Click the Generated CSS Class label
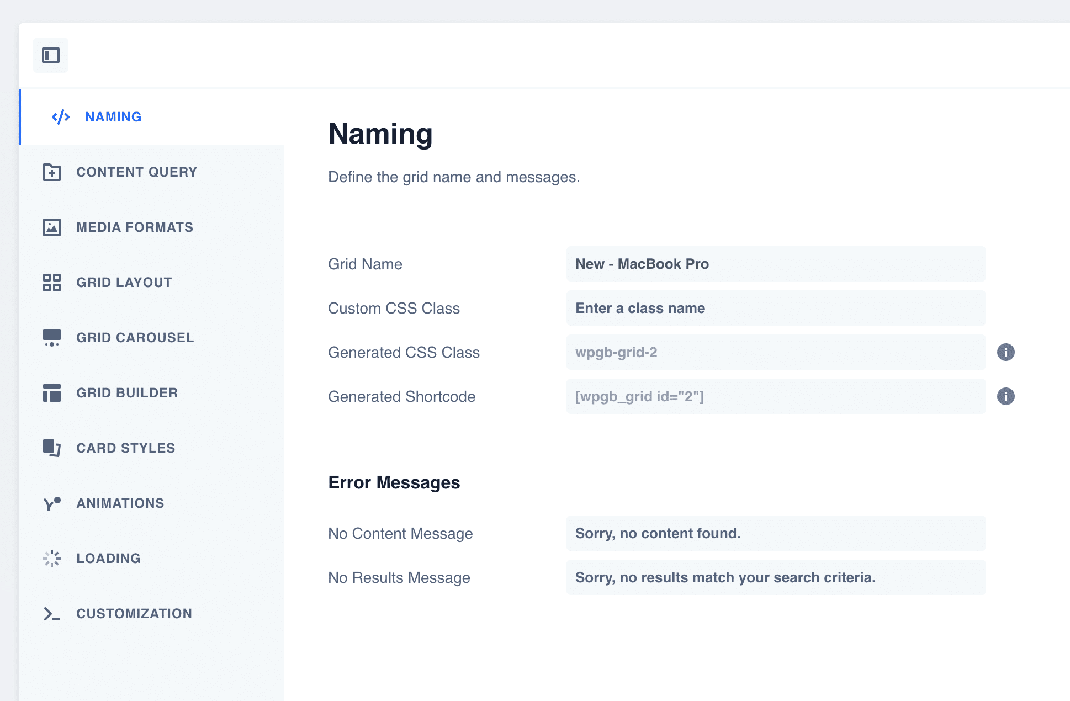This screenshot has width=1070, height=701. click(404, 352)
